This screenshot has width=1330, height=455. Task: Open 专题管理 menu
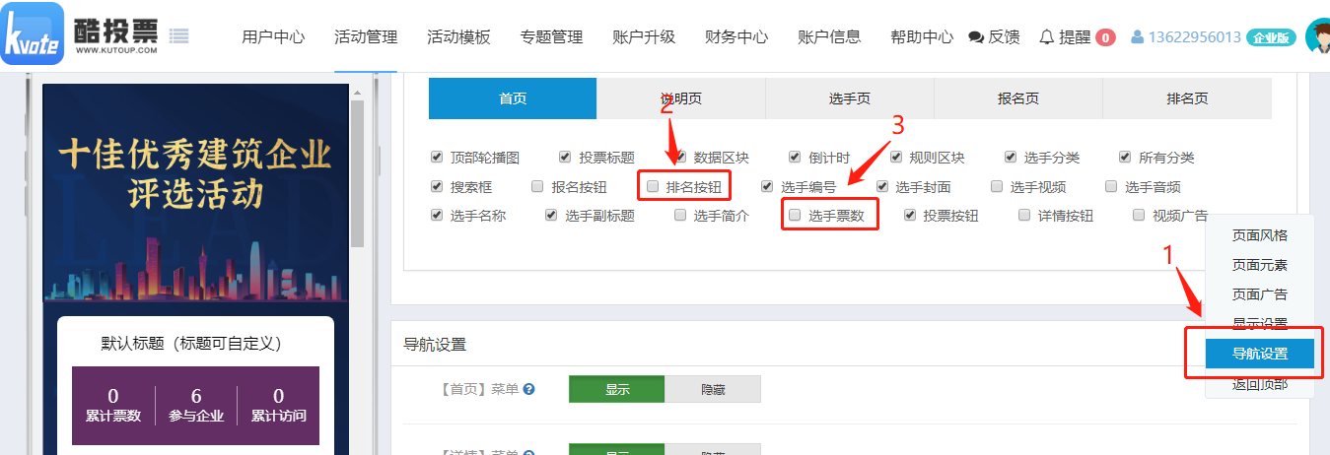(551, 37)
